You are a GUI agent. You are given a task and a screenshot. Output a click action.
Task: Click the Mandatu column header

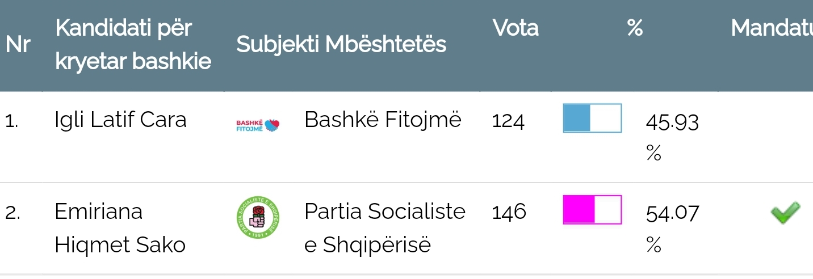772,28
